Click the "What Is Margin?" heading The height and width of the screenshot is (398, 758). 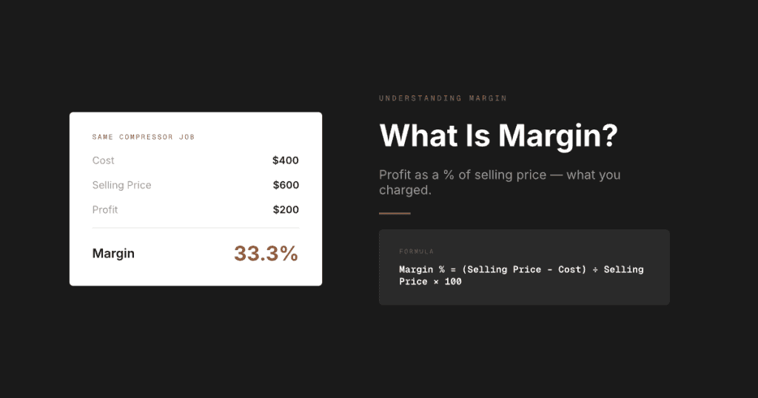tap(498, 135)
